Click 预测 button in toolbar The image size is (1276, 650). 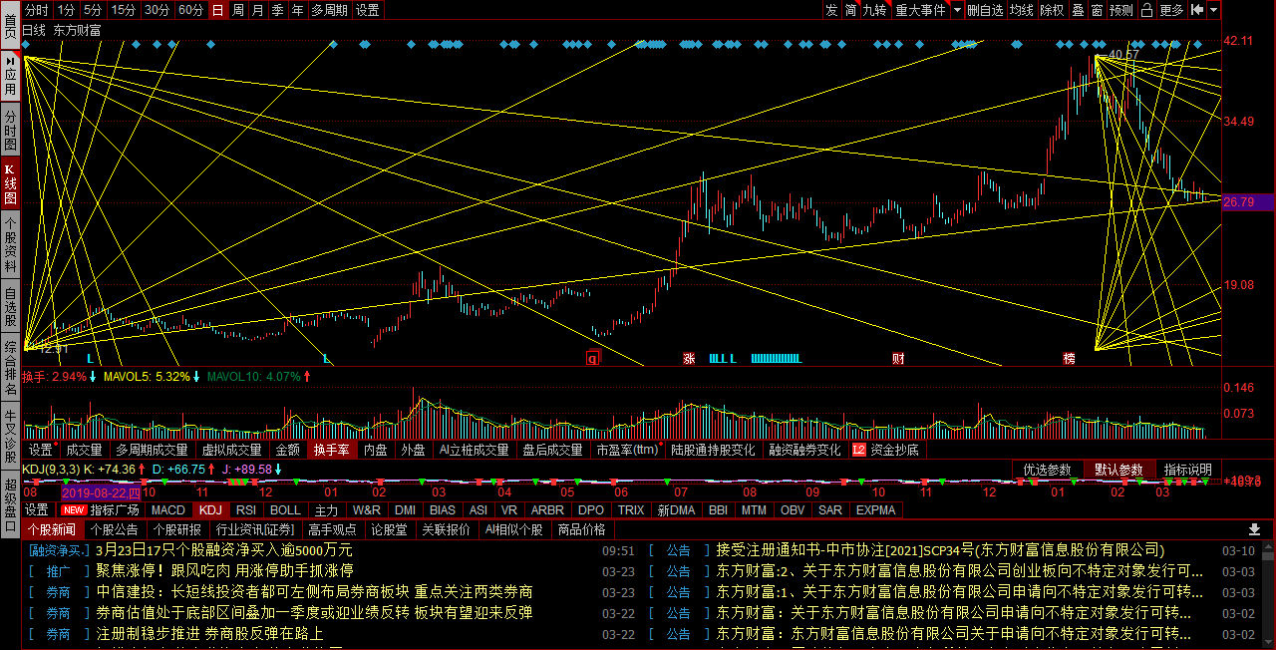pyautogui.click(x=1121, y=10)
